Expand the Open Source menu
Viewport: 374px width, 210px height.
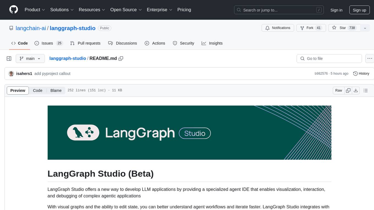(126, 10)
